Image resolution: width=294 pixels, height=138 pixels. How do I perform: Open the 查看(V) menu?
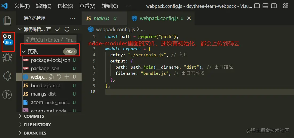[87, 6]
